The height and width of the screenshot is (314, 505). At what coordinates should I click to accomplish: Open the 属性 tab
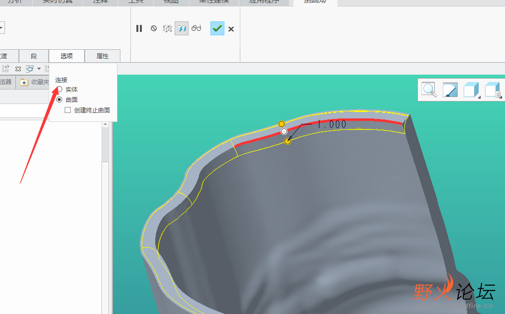102,56
